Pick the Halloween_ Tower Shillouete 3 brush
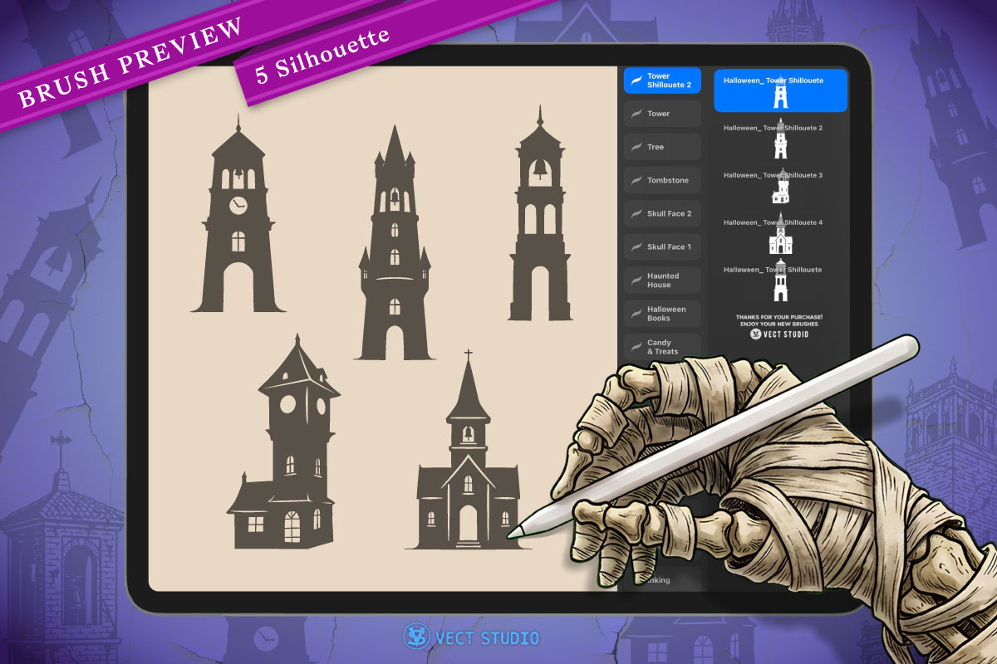 tap(780, 187)
